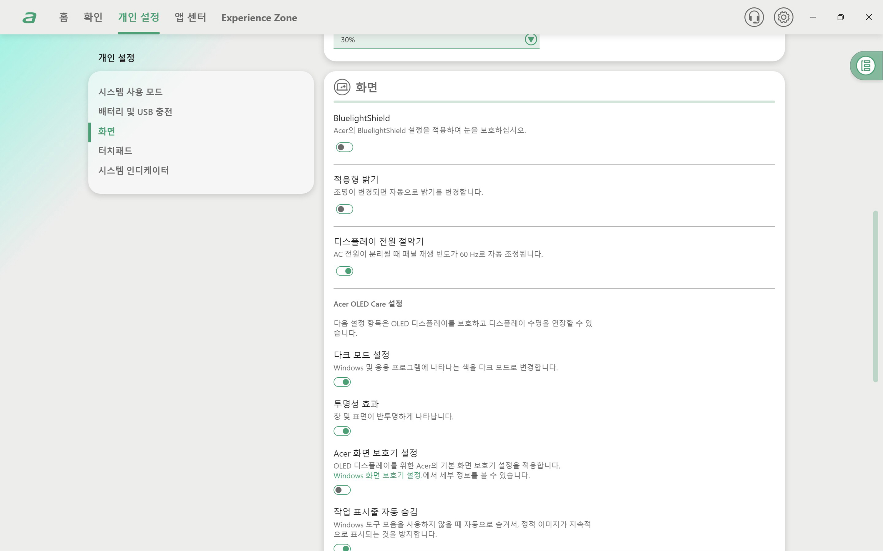
Task: Open the settings gear icon
Action: pyautogui.click(x=783, y=17)
